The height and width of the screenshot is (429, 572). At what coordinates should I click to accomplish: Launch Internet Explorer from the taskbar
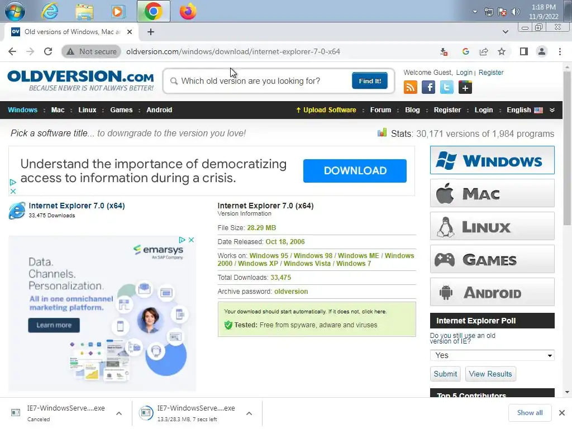click(x=50, y=11)
